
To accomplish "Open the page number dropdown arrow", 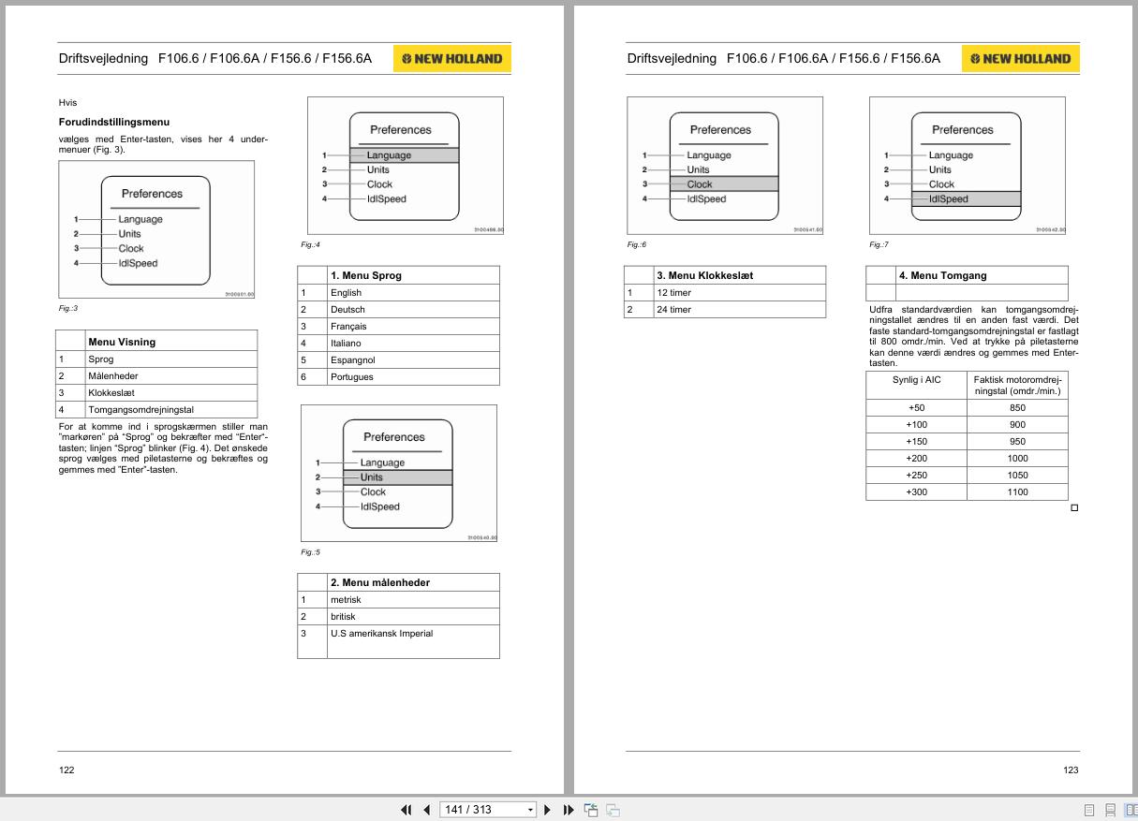I will click(x=530, y=810).
